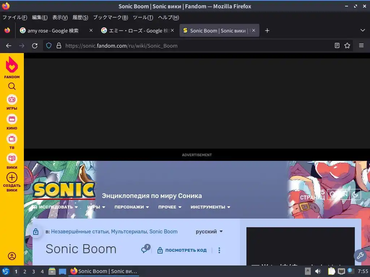Open the comments bubble with 7
The width and height of the screenshot is (370, 277).
click(146, 249)
